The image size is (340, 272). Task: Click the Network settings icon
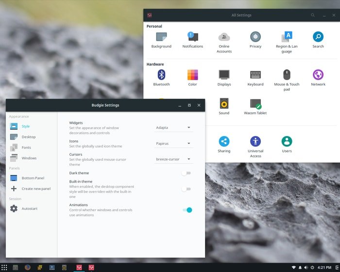pos(318,75)
